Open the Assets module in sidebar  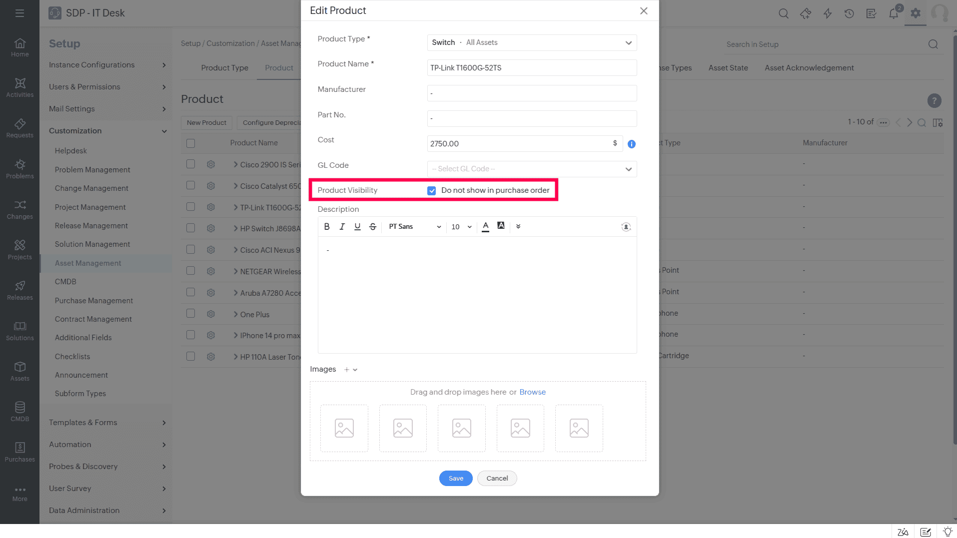click(x=20, y=371)
